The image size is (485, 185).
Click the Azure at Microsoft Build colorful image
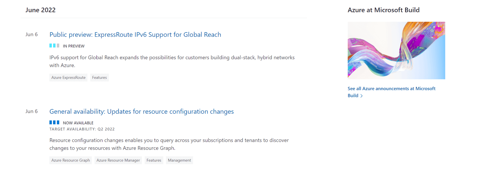[x=396, y=50]
